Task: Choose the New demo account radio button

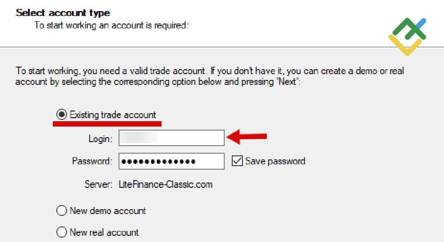Action: click(62, 211)
